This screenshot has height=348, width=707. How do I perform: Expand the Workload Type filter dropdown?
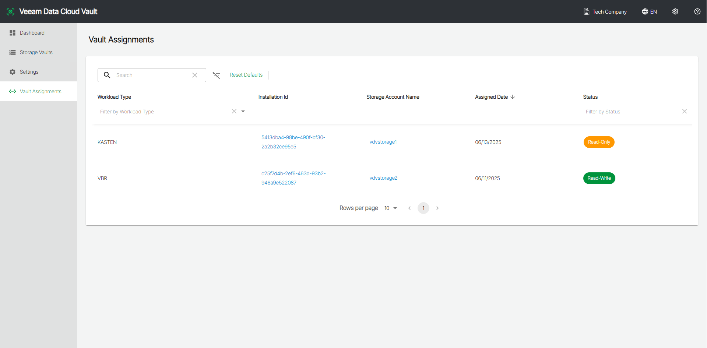(x=243, y=111)
